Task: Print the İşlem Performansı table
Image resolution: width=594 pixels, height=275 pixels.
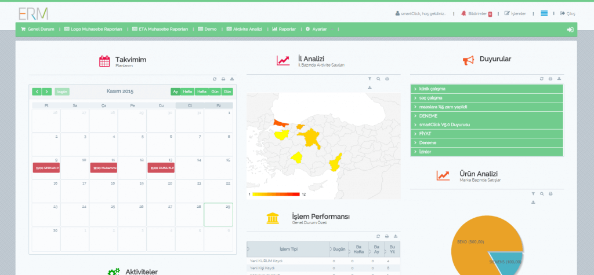Action: 387,236
